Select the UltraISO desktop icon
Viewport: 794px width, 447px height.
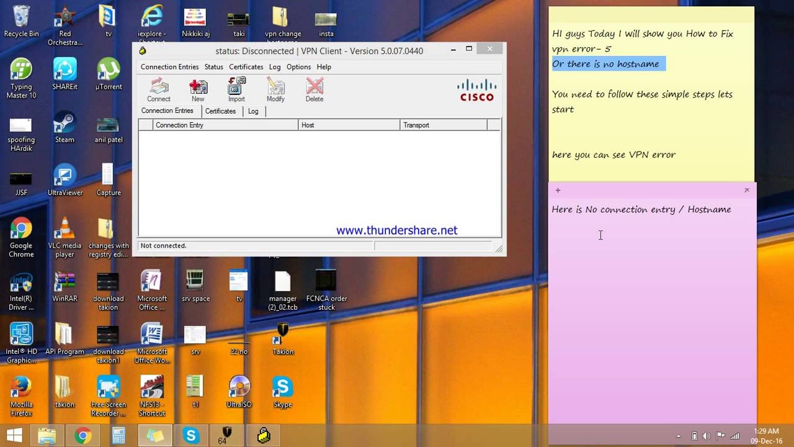[x=239, y=392]
